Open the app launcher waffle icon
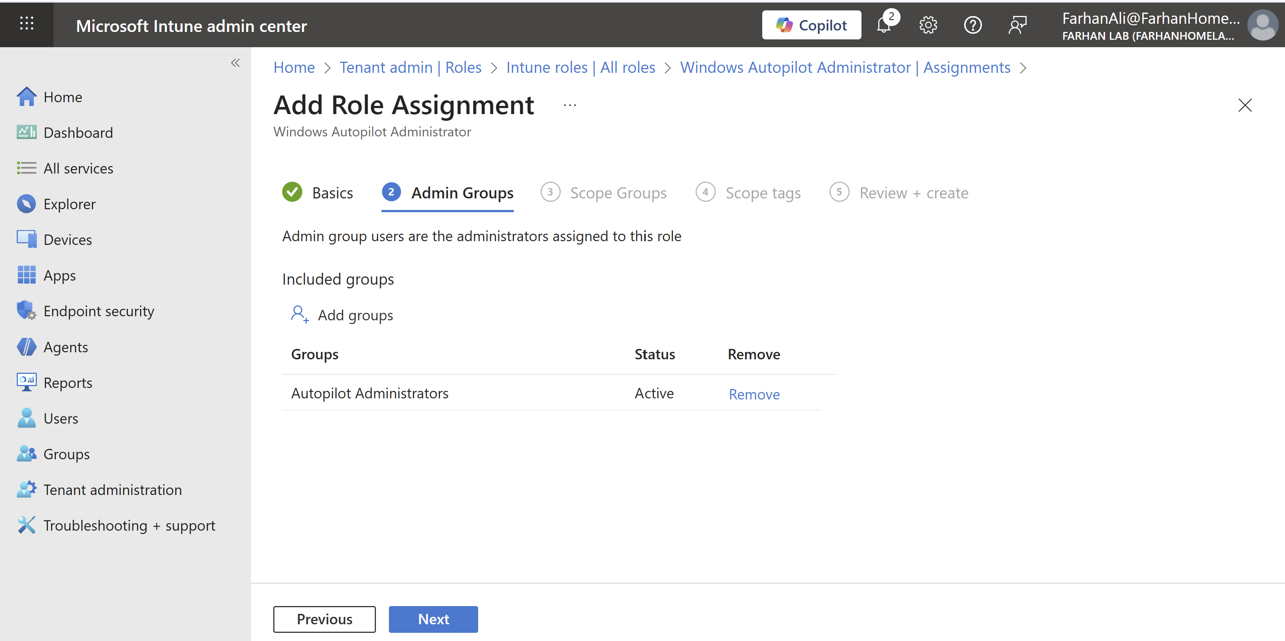The width and height of the screenshot is (1285, 641). tap(26, 23)
